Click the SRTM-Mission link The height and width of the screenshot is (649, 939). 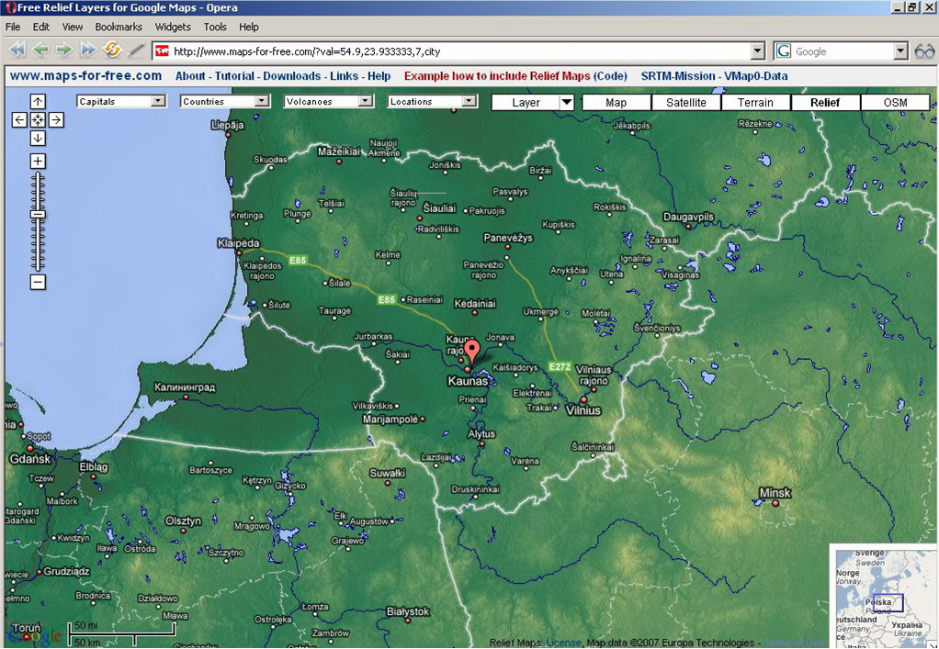678,76
